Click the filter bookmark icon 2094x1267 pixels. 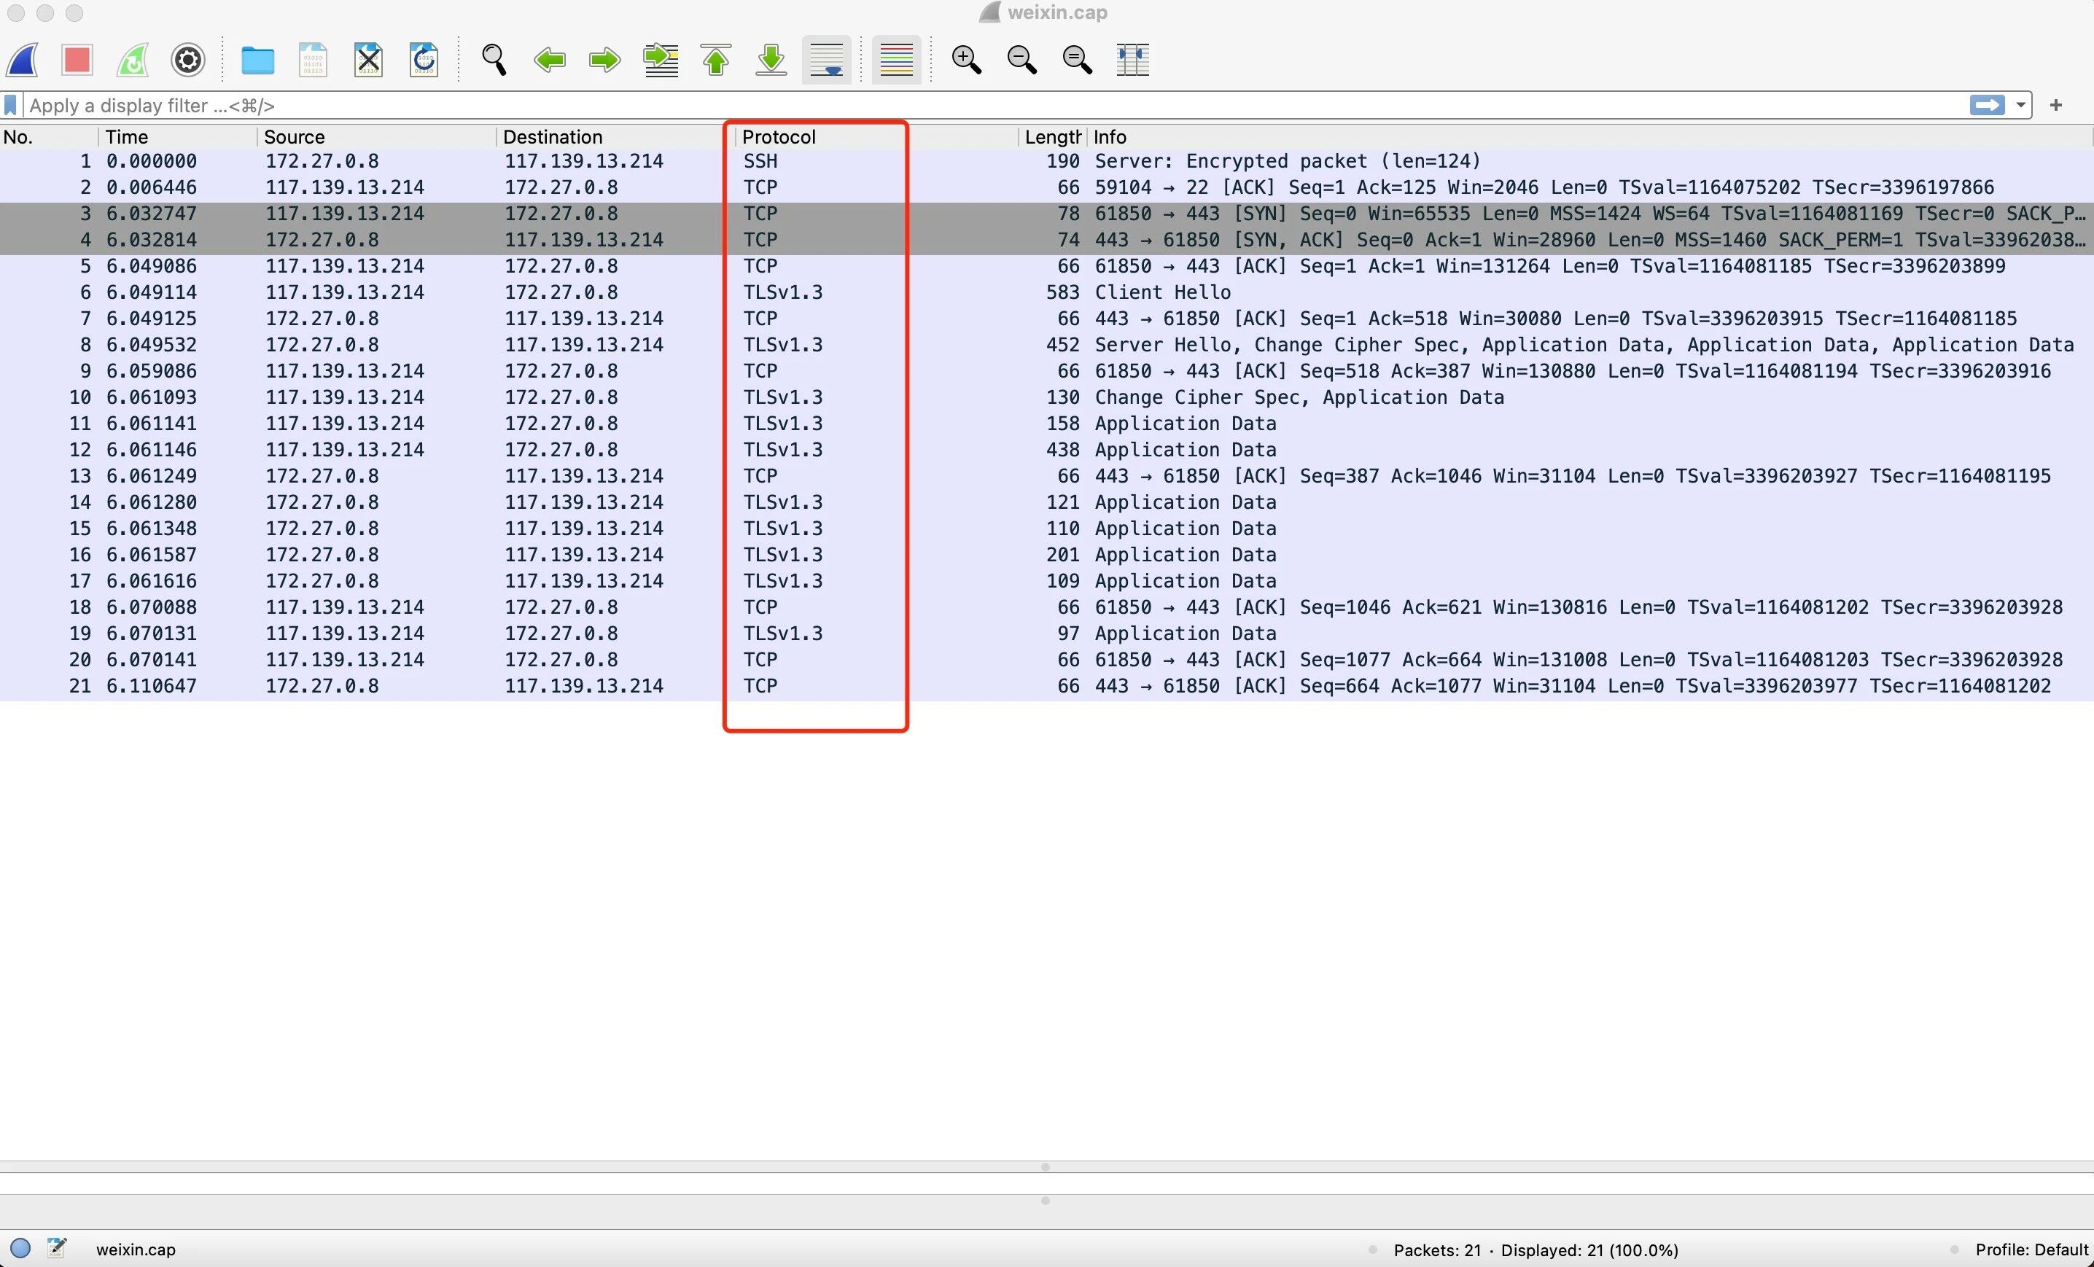pos(10,106)
